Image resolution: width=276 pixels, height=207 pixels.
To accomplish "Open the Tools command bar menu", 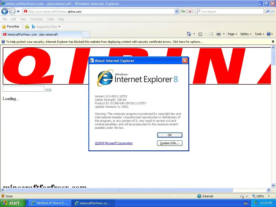I will pyautogui.click(x=260, y=34).
